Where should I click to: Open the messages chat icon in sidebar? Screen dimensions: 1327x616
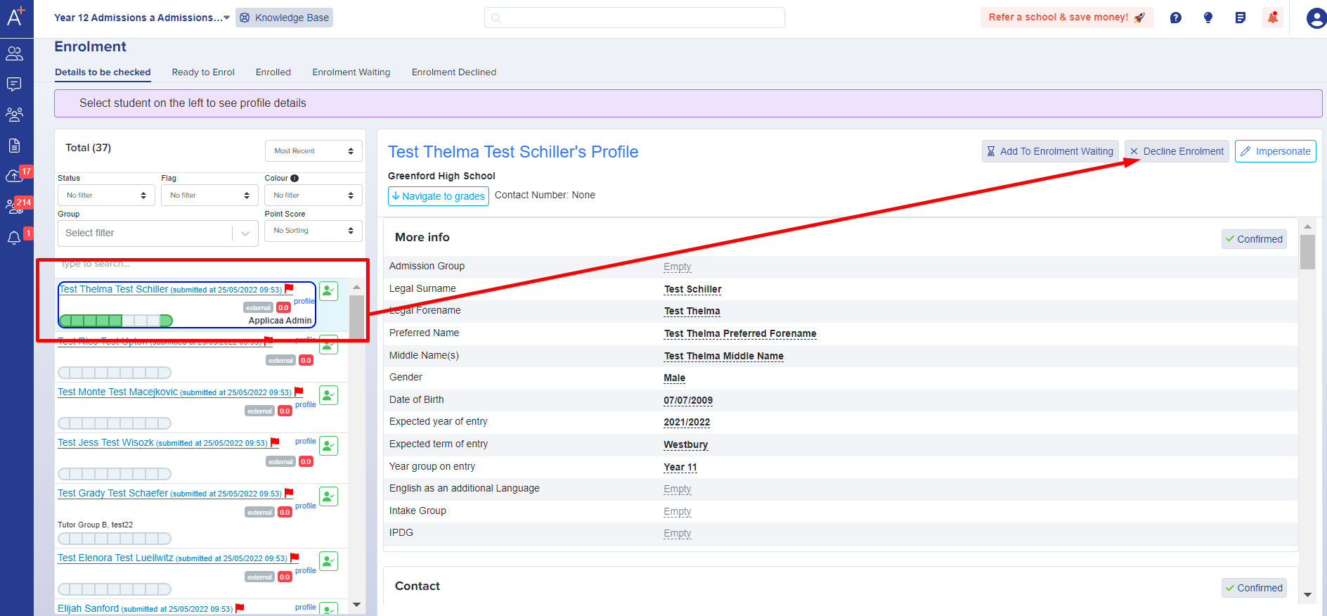(14, 84)
